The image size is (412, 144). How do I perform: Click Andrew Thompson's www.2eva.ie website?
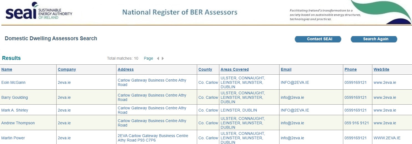click(385, 123)
